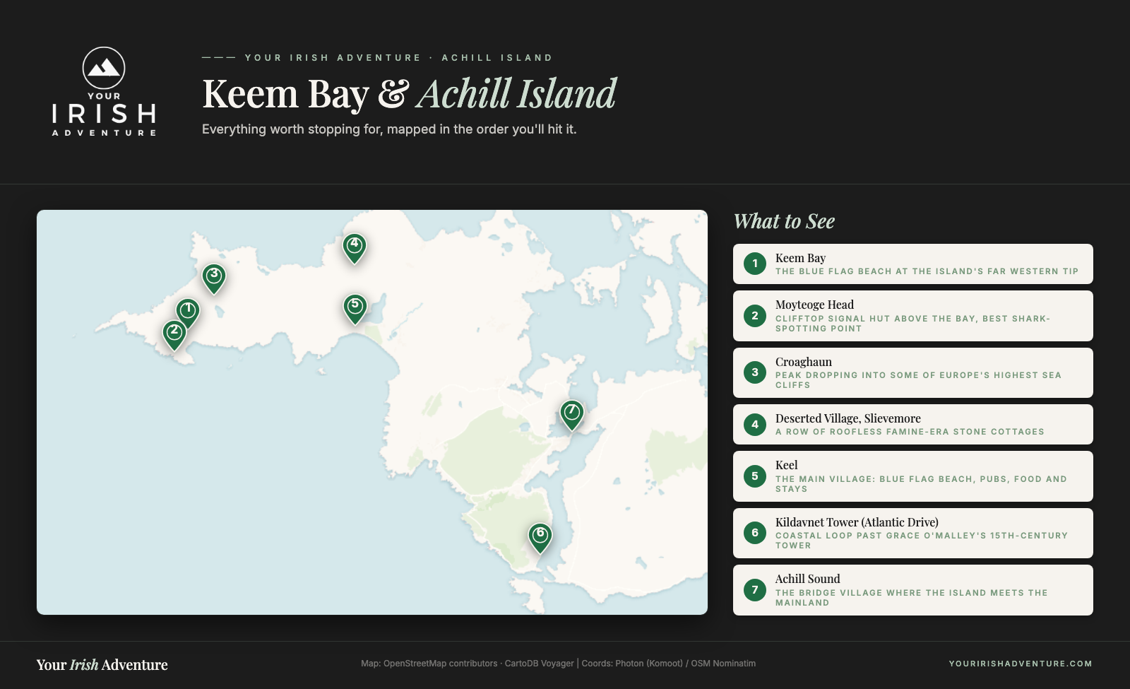Open the Kildavnet Tower (Atlantic Drive) title
Viewport: 1130px width, 689px height.
tap(857, 522)
